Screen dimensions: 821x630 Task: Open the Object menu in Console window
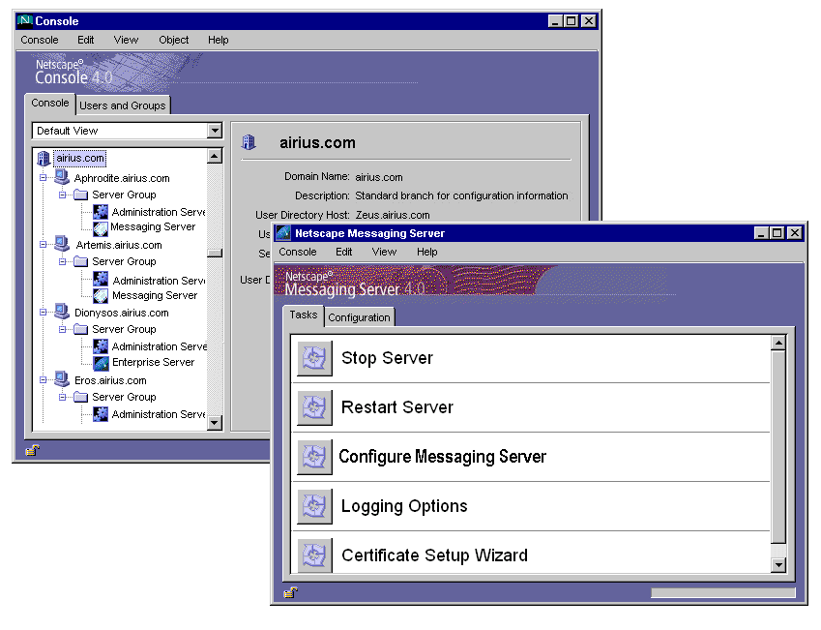(x=173, y=40)
